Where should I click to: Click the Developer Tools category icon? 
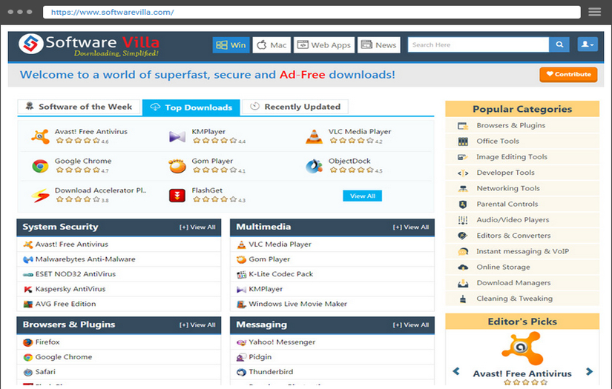(463, 173)
